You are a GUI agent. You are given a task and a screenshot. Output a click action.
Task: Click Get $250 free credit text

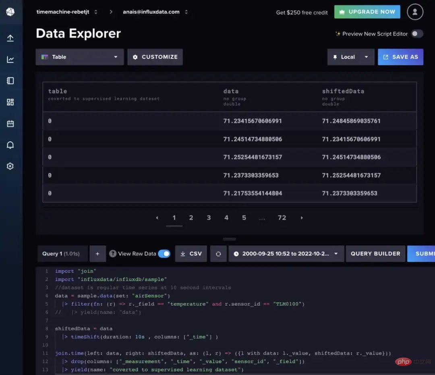pyautogui.click(x=302, y=12)
